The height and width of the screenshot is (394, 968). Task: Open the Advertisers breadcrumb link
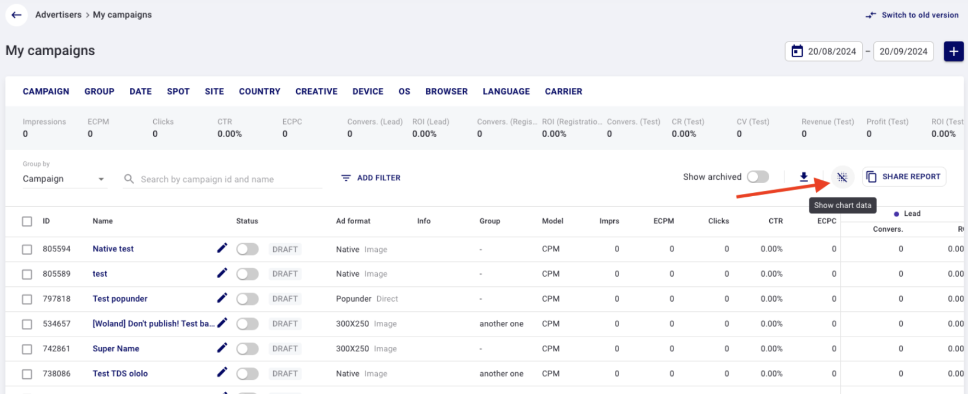(x=58, y=15)
